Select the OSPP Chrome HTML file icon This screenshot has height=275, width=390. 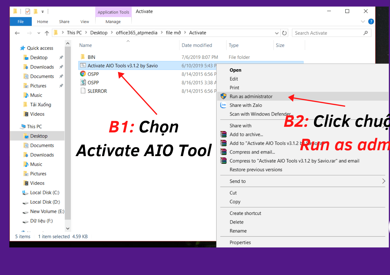click(83, 74)
